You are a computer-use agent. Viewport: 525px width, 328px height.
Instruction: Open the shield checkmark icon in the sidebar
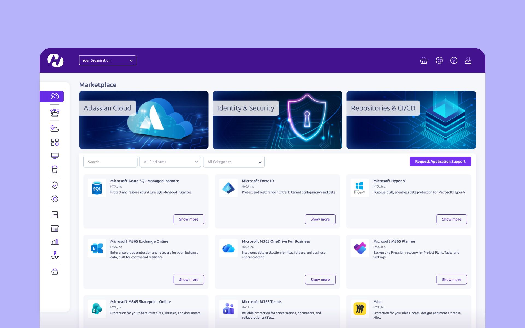55,185
